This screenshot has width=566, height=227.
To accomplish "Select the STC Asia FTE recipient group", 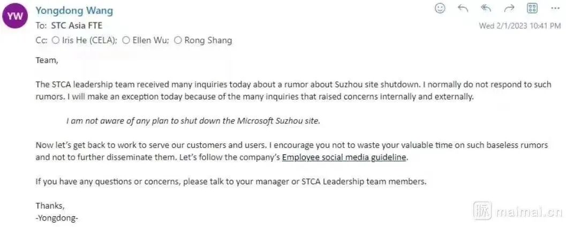I will coord(77,25).
